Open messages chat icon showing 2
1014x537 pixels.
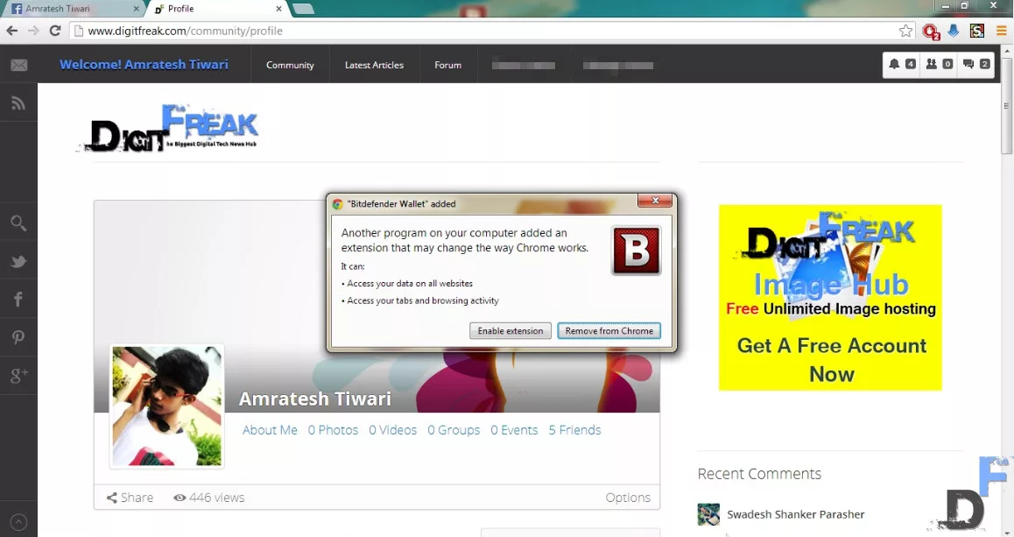click(x=975, y=64)
